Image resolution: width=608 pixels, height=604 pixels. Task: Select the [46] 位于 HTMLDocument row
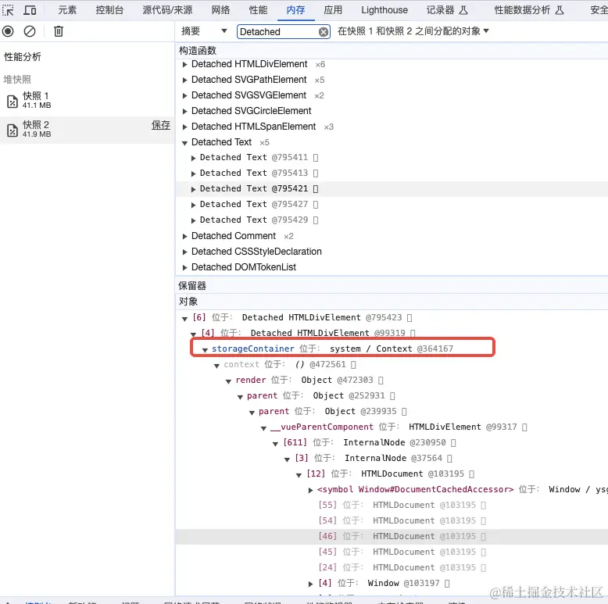(392, 537)
